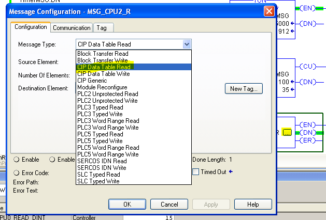Image resolution: width=326 pixels, height=220 pixels.
Task: Select PLC5 Typed Read option
Action: point(134,134)
